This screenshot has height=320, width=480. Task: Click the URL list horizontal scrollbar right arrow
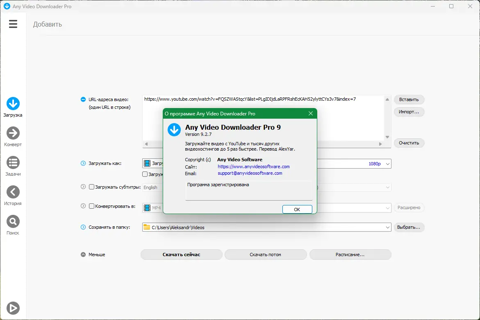pyautogui.click(x=380, y=144)
